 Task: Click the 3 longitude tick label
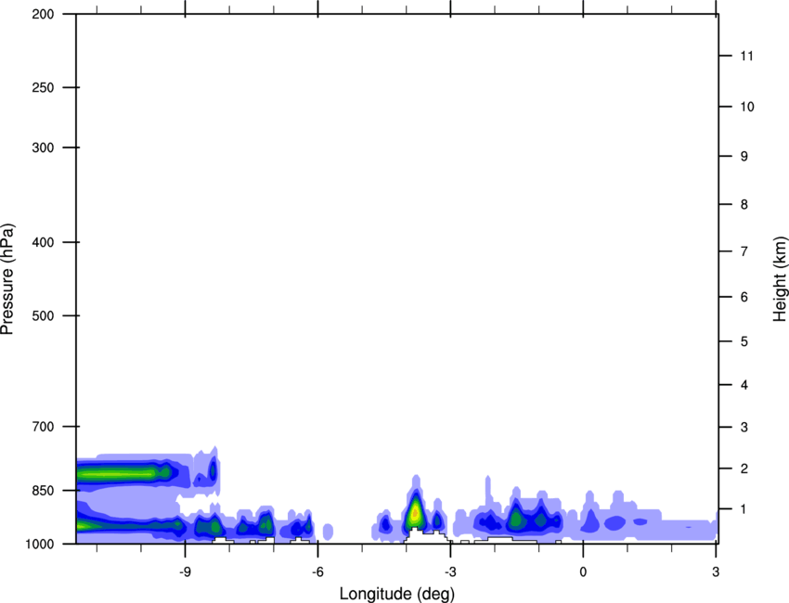(716, 571)
